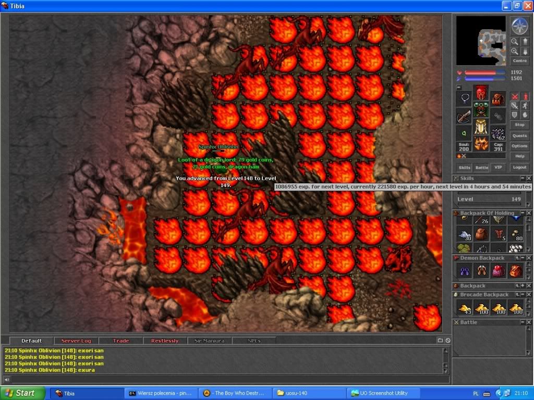Toggle offensive crossed-swords fight mode
Image resolution: width=534 pixels, height=400 pixels.
[515, 96]
